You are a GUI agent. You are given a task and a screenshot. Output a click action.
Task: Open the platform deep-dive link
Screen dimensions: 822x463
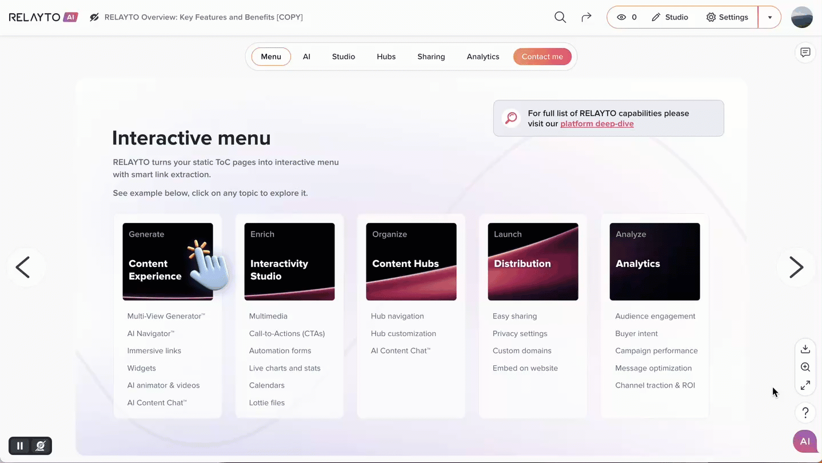pyautogui.click(x=597, y=123)
